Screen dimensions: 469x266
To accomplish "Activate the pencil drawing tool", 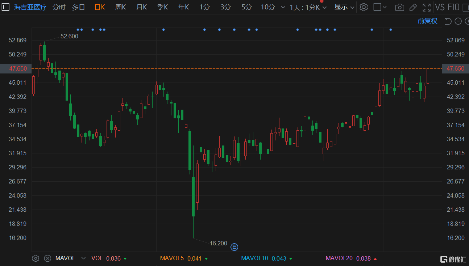I will pos(413,7).
